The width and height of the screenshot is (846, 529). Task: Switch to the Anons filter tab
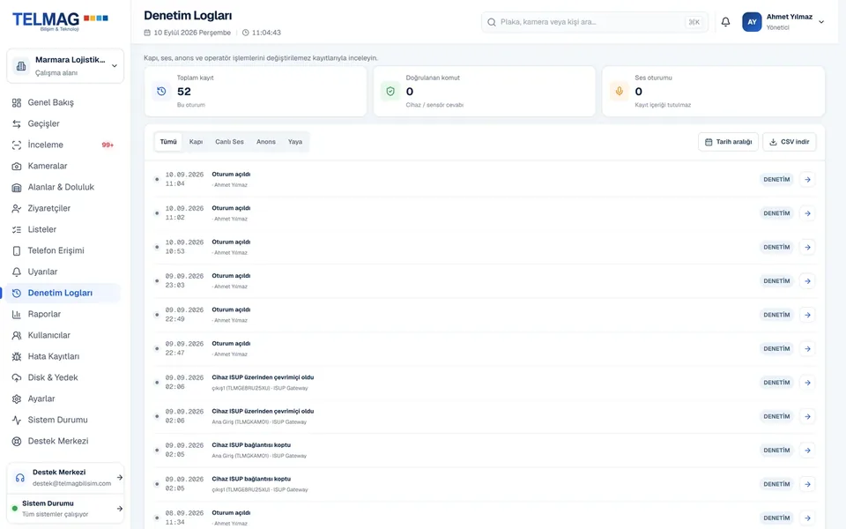coord(266,142)
